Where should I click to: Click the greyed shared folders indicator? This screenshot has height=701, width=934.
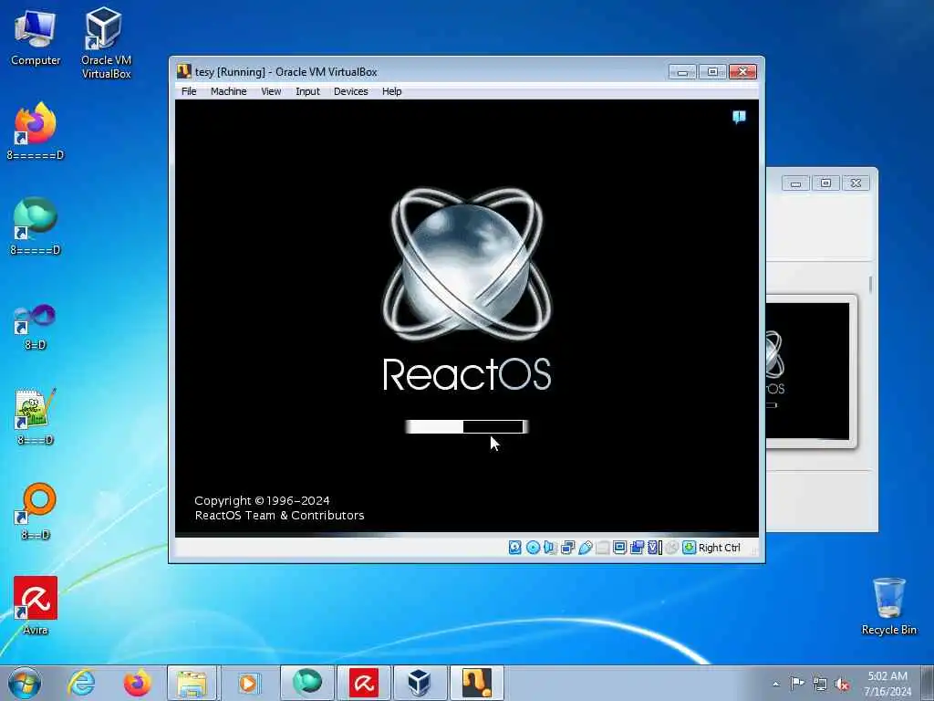[602, 548]
